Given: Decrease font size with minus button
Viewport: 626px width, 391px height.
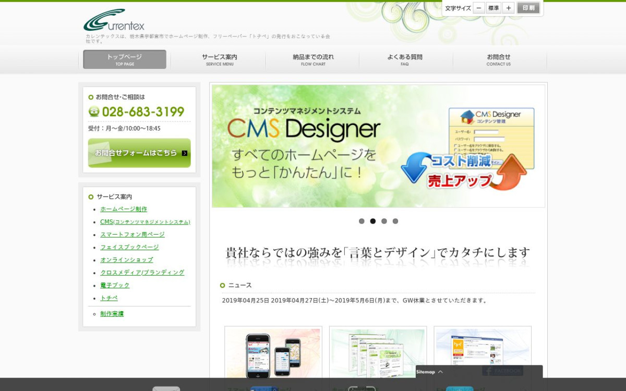Looking at the screenshot, I should pyautogui.click(x=479, y=8).
